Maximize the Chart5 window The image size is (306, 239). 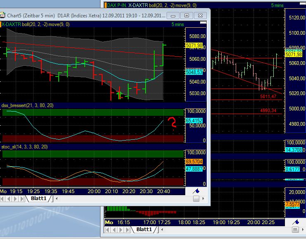click(x=186, y=16)
